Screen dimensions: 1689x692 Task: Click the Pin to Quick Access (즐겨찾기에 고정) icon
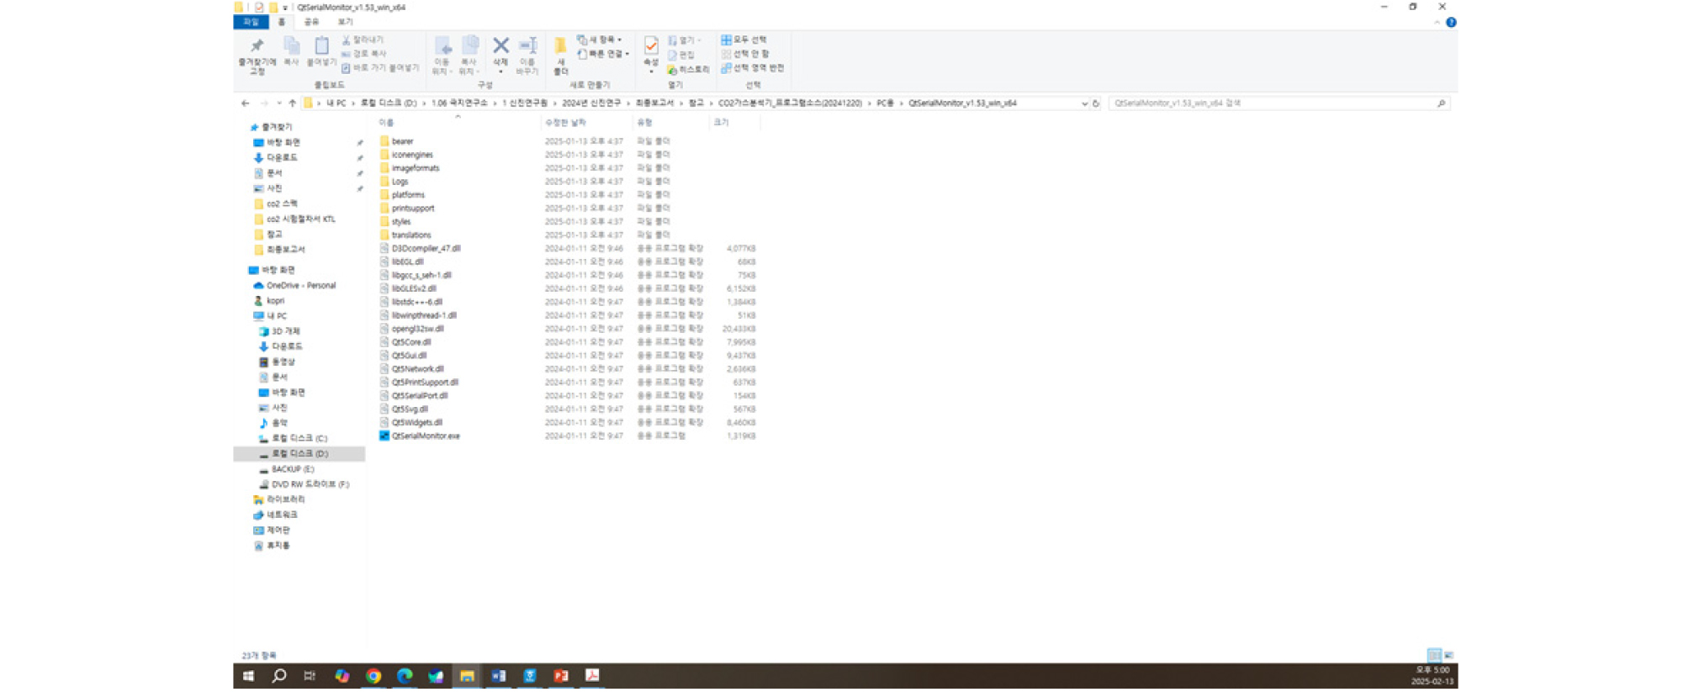click(x=257, y=47)
